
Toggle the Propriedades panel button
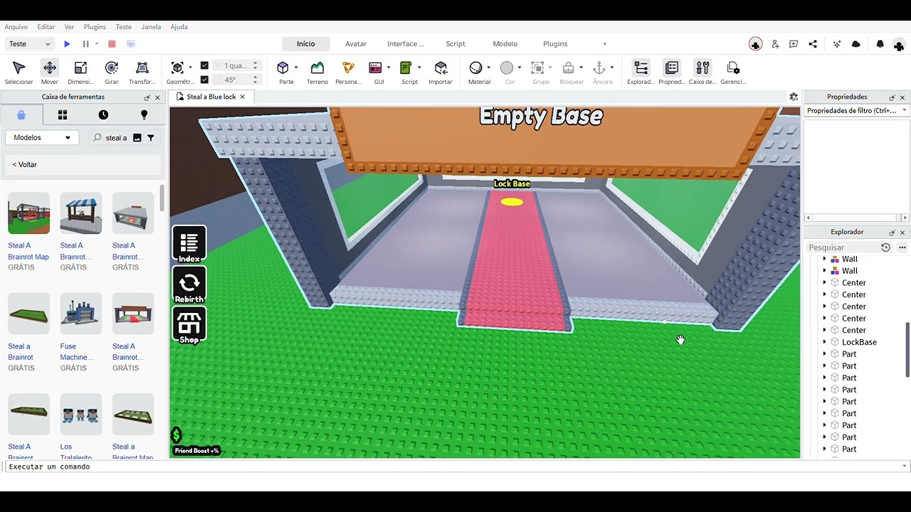[672, 73]
